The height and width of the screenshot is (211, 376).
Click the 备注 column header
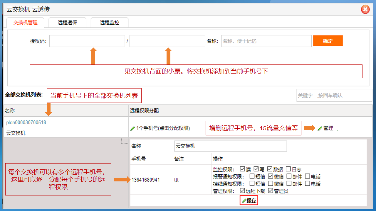click(x=179, y=159)
